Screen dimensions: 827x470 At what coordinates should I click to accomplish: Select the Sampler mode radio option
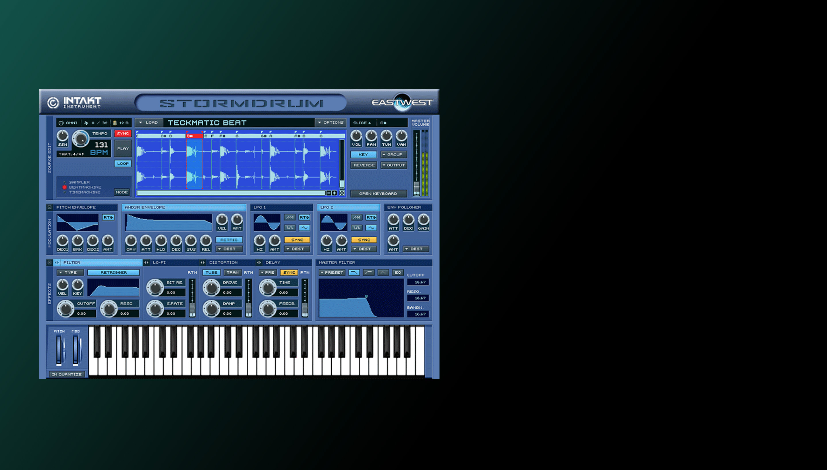coord(64,182)
